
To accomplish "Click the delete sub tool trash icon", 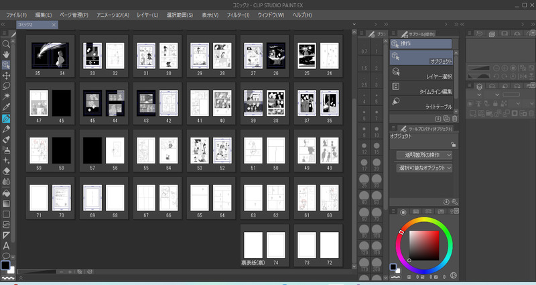I will click(x=454, y=119).
